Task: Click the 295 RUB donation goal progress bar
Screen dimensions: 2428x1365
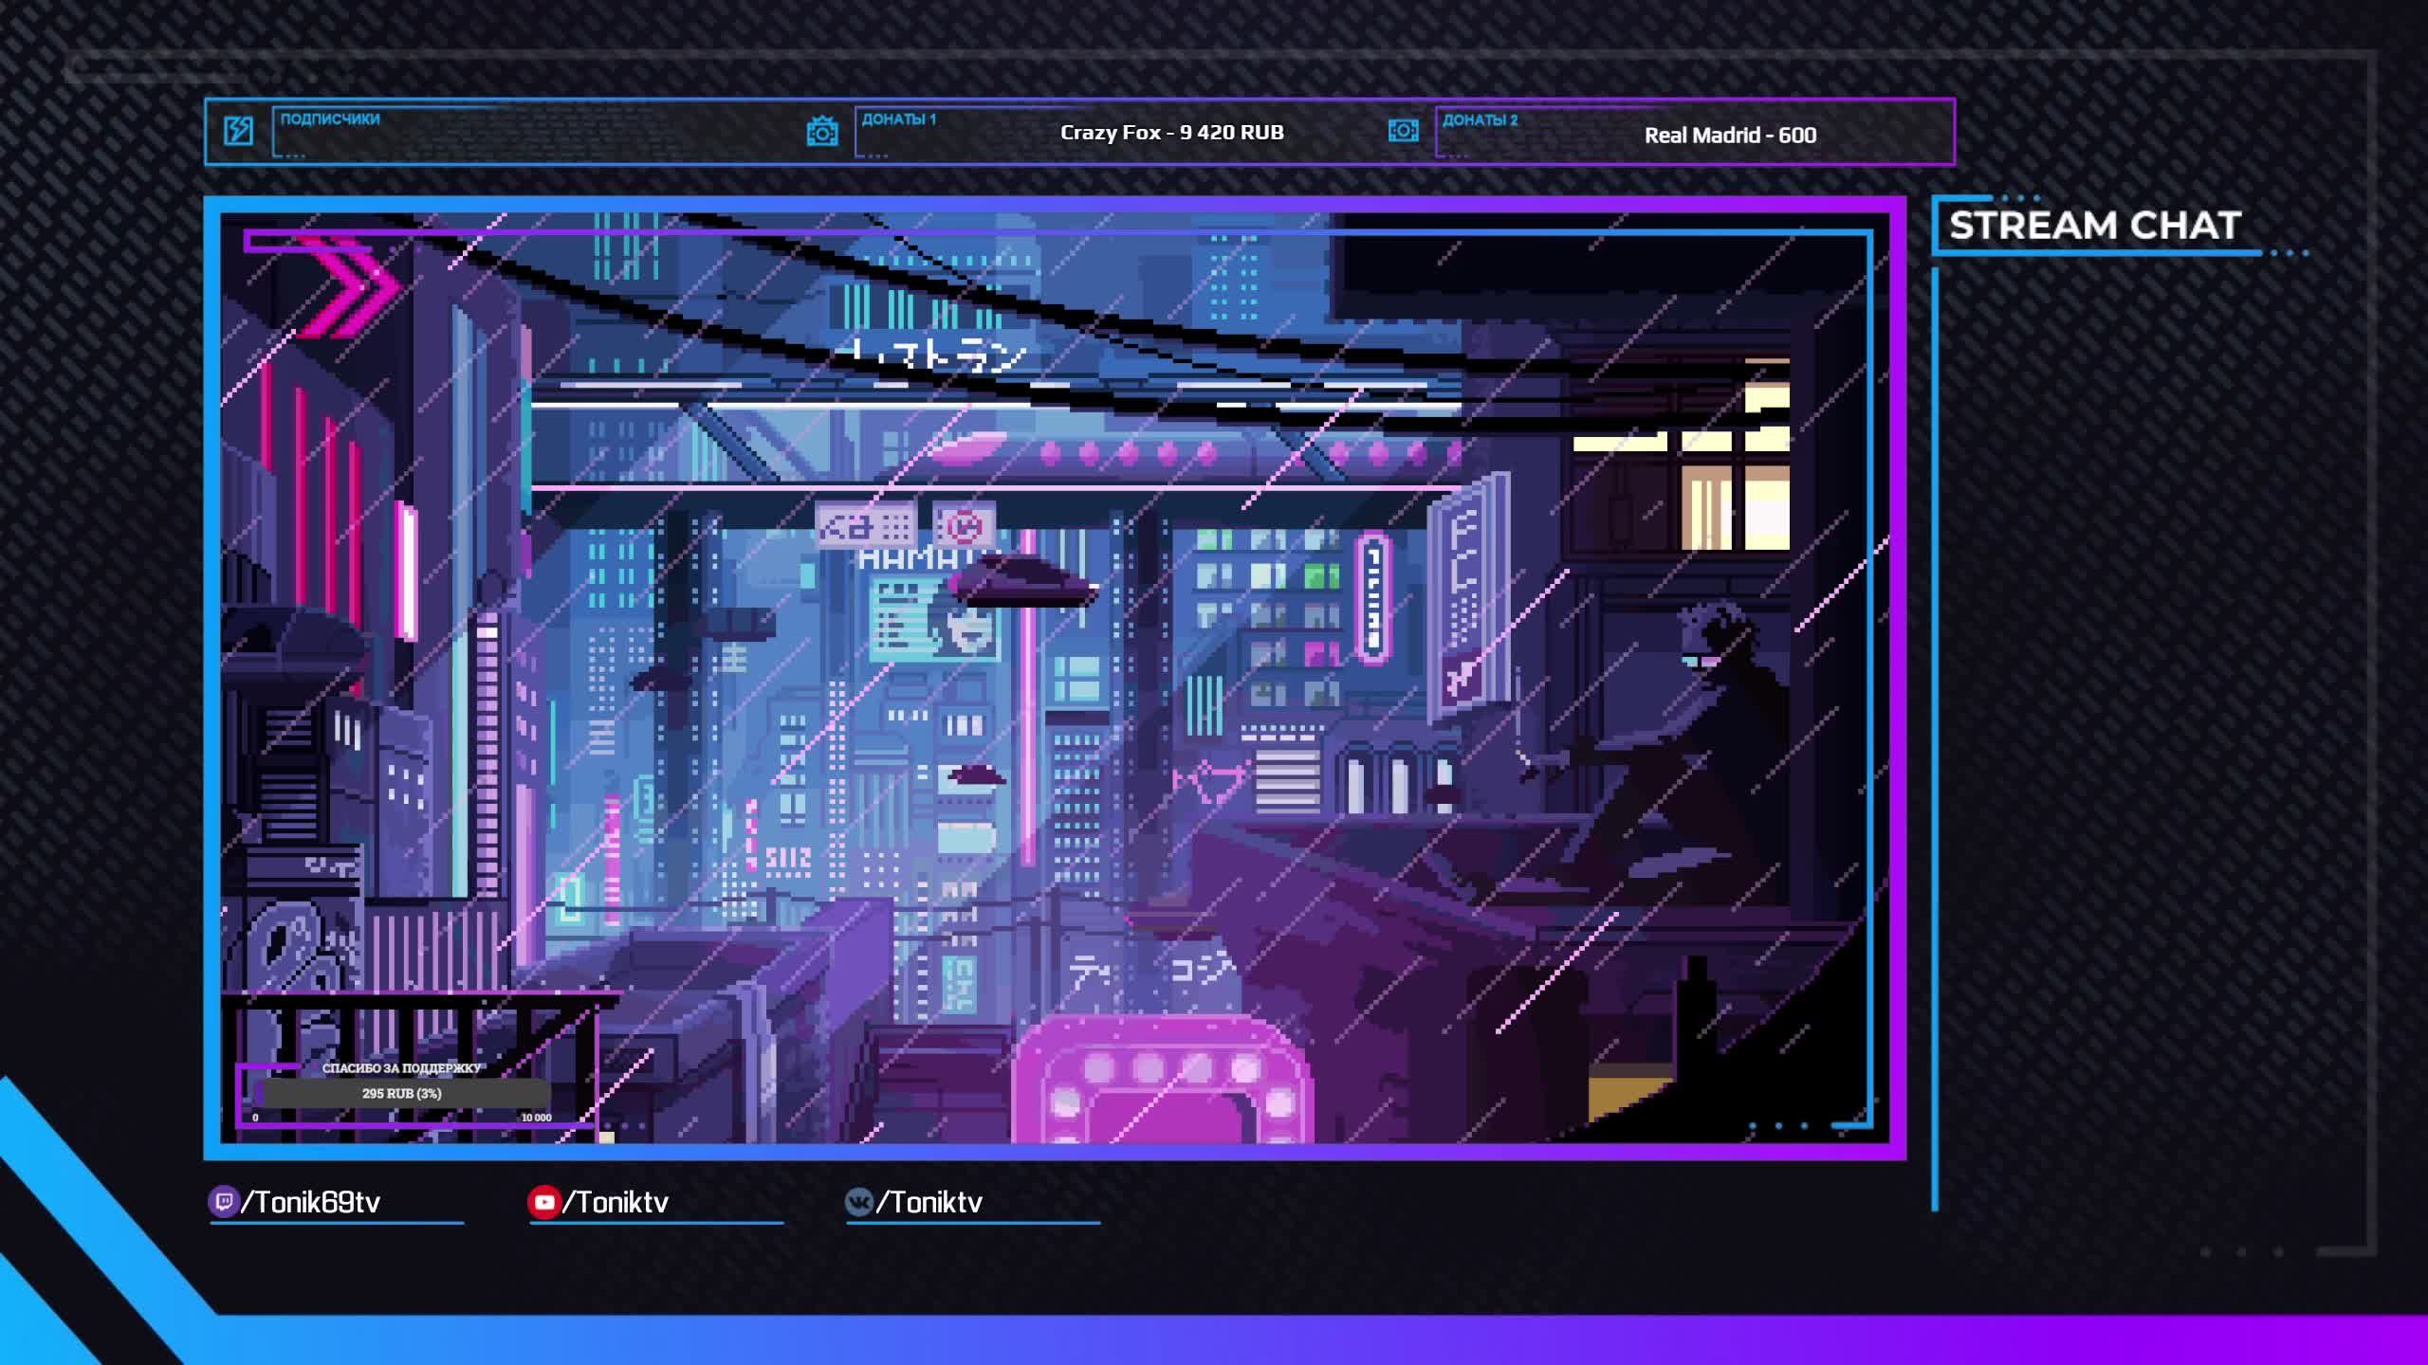Action: 402,1093
